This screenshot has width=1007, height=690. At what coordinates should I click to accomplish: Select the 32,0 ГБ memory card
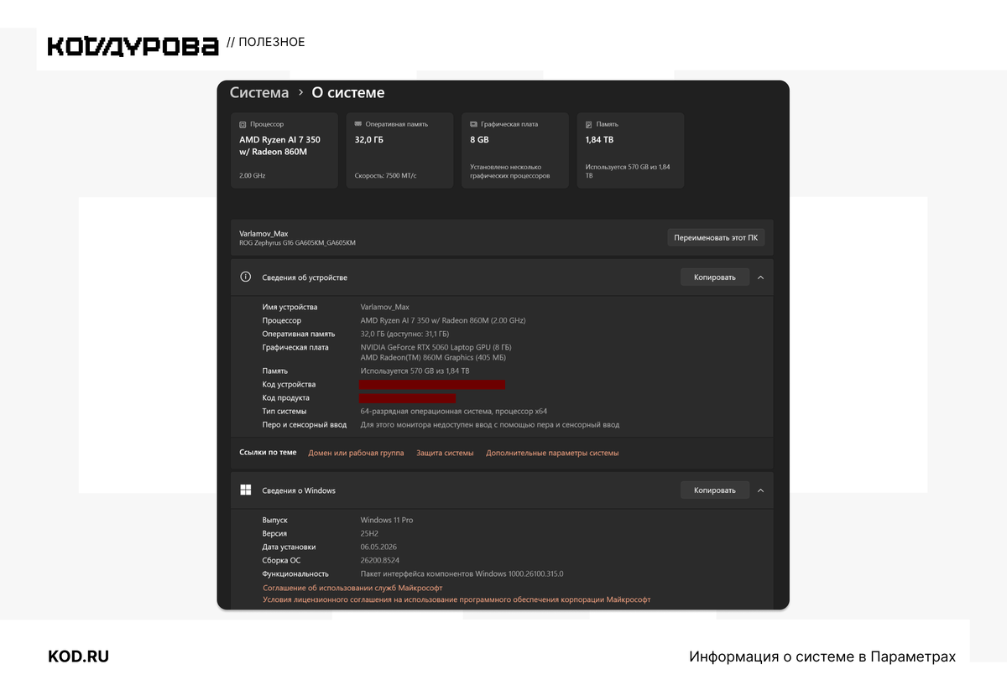click(399, 151)
